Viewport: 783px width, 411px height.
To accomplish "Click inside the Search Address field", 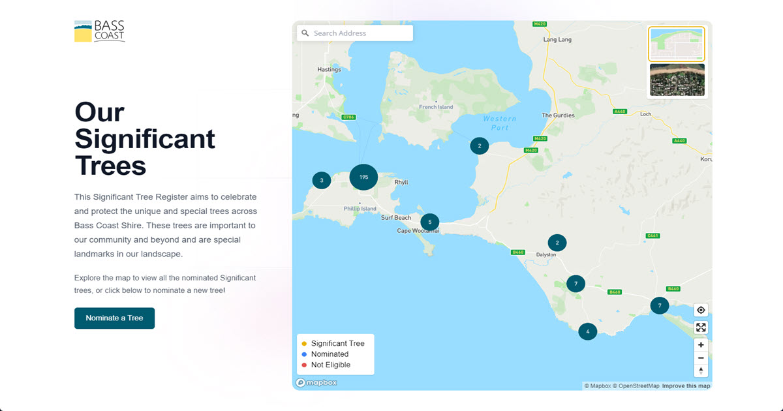I will pyautogui.click(x=359, y=33).
